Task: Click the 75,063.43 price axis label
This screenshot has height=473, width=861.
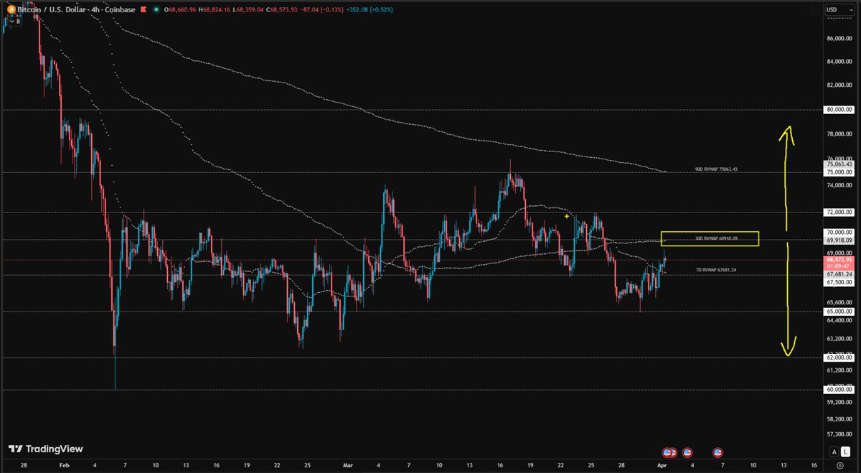Action: click(x=839, y=164)
